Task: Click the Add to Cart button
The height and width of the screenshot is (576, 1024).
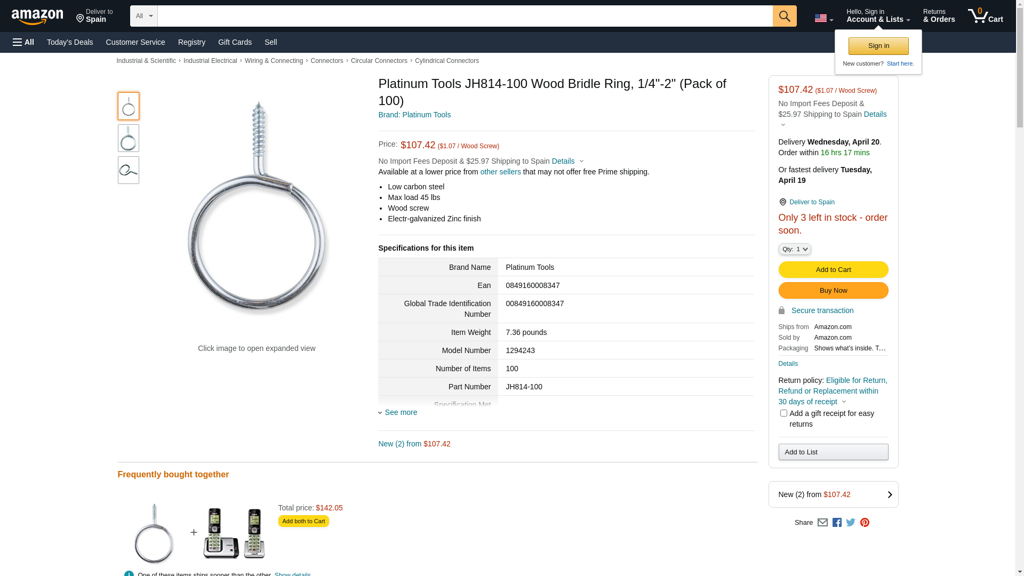Action: 833,270
